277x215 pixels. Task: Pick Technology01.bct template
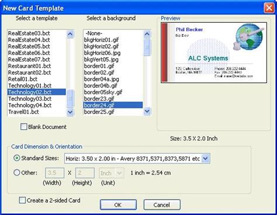click(37, 86)
